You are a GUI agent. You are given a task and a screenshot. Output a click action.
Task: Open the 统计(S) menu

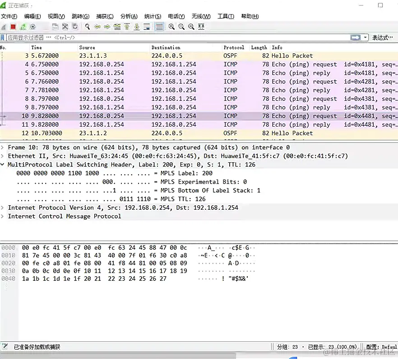153,16
